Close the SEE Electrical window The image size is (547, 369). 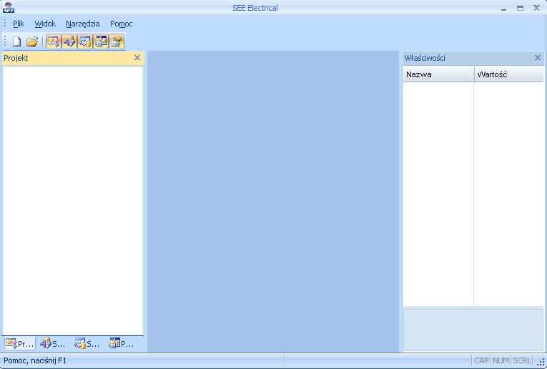[x=536, y=8]
